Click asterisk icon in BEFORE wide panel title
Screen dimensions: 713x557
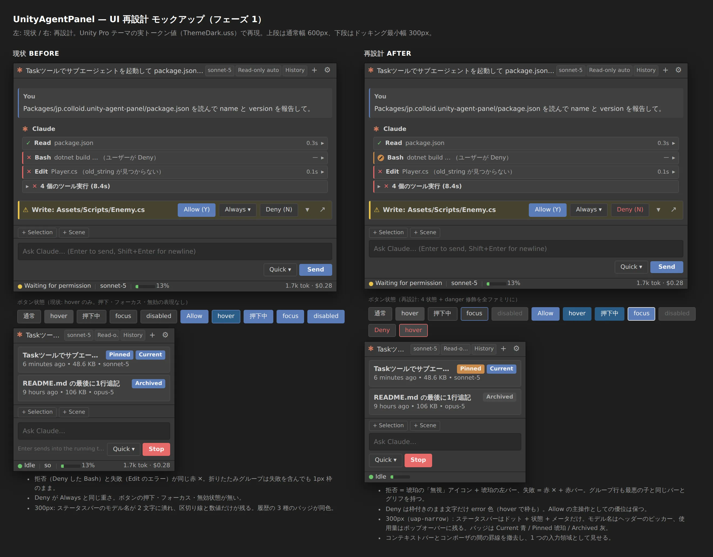coord(20,70)
